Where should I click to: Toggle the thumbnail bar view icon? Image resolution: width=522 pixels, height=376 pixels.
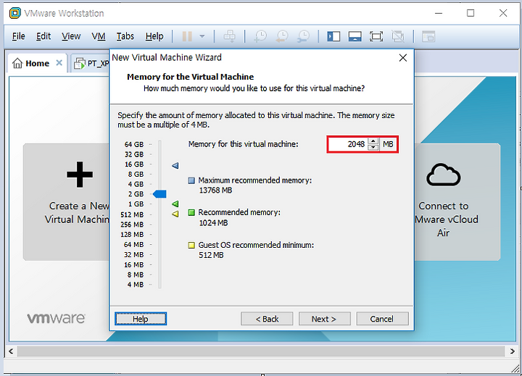pos(355,36)
